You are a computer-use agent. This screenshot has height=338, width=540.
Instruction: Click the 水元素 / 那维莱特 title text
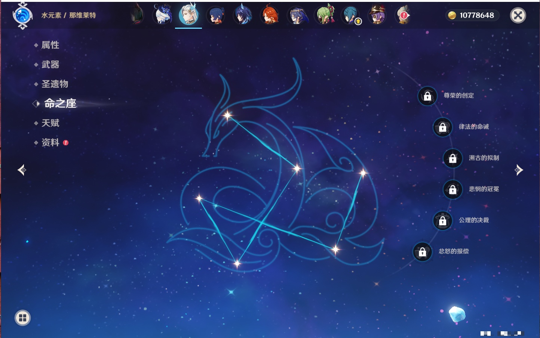click(68, 15)
